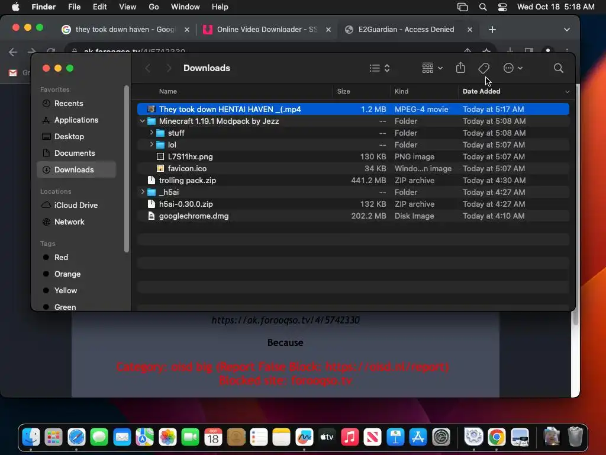Open the Go menu

point(154,7)
